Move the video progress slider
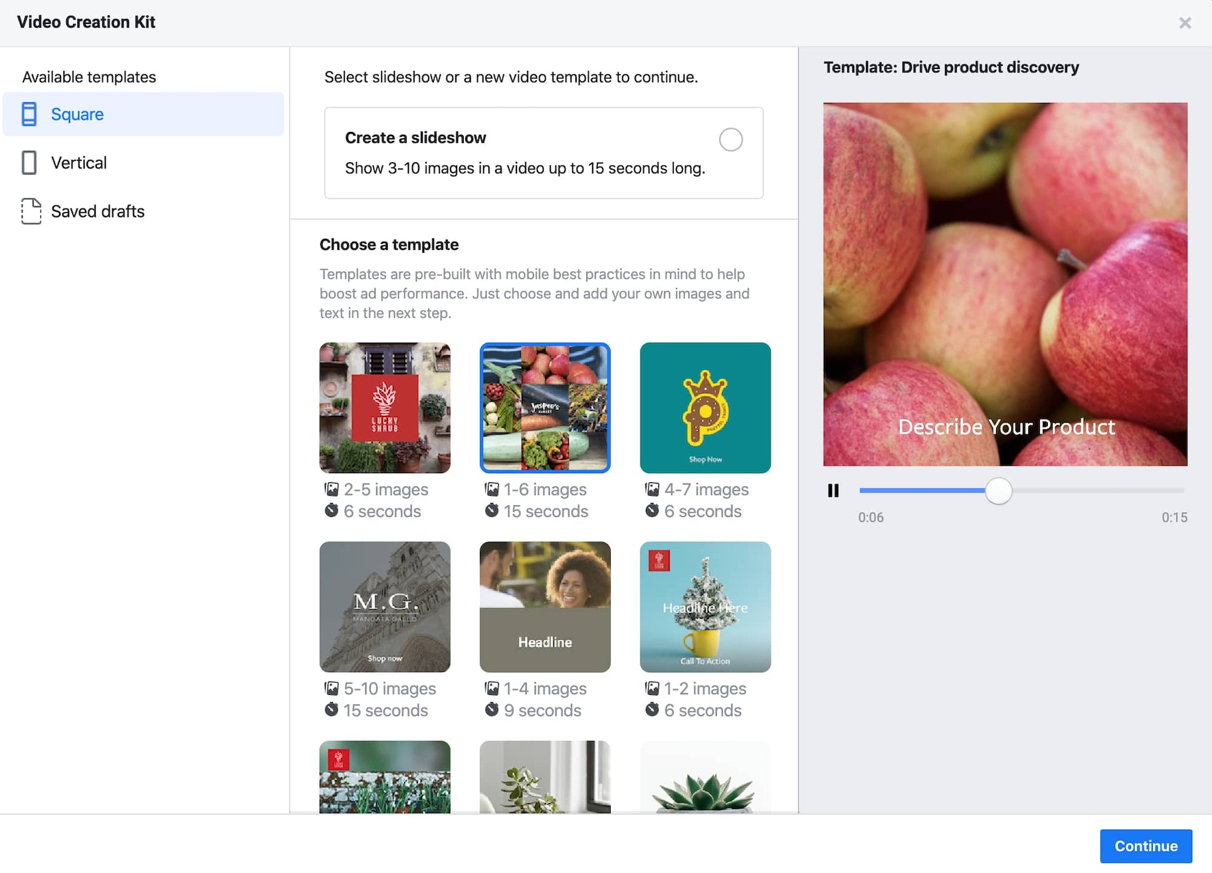 point(997,490)
